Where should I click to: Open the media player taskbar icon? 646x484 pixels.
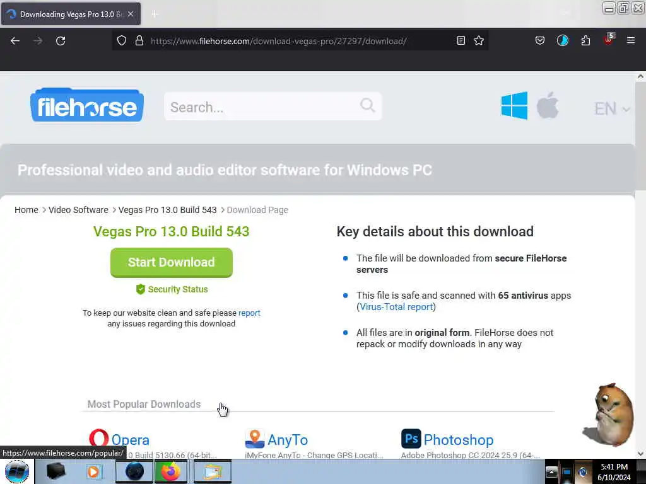point(93,471)
